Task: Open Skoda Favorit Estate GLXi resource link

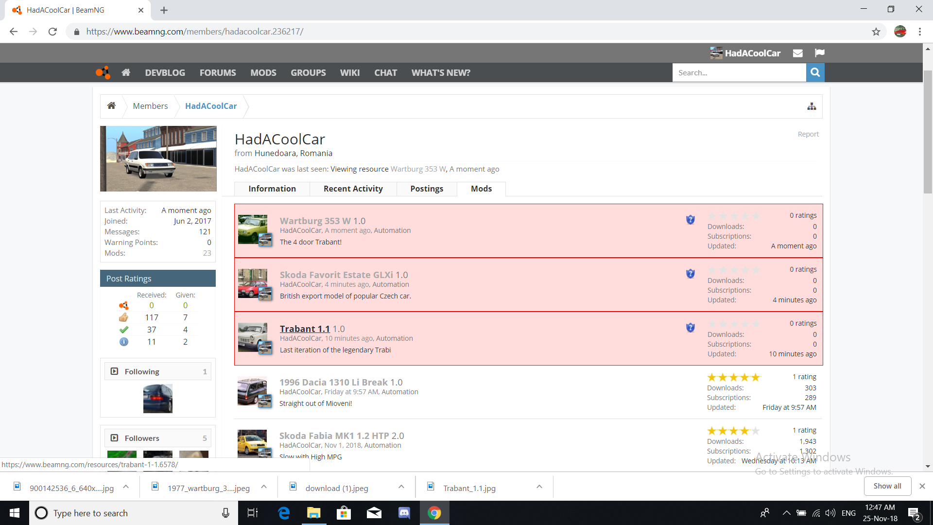Action: [x=336, y=275]
